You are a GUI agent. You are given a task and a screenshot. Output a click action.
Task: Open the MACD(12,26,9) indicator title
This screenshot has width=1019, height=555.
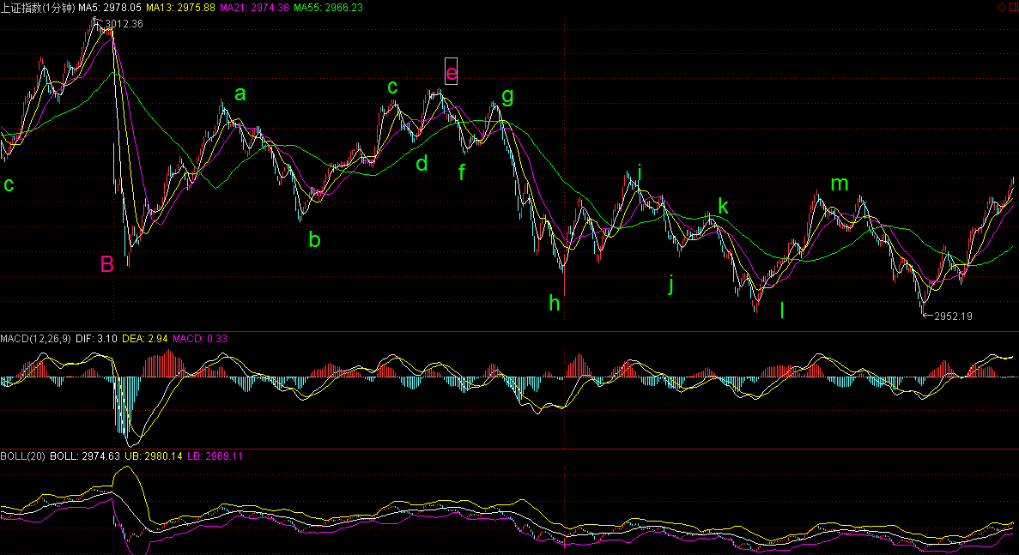pos(36,339)
